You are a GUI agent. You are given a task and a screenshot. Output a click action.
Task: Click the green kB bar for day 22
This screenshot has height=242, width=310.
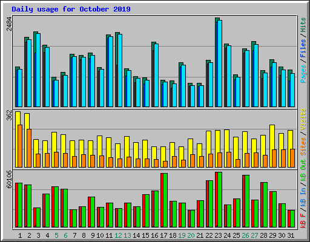click(x=211, y=204)
